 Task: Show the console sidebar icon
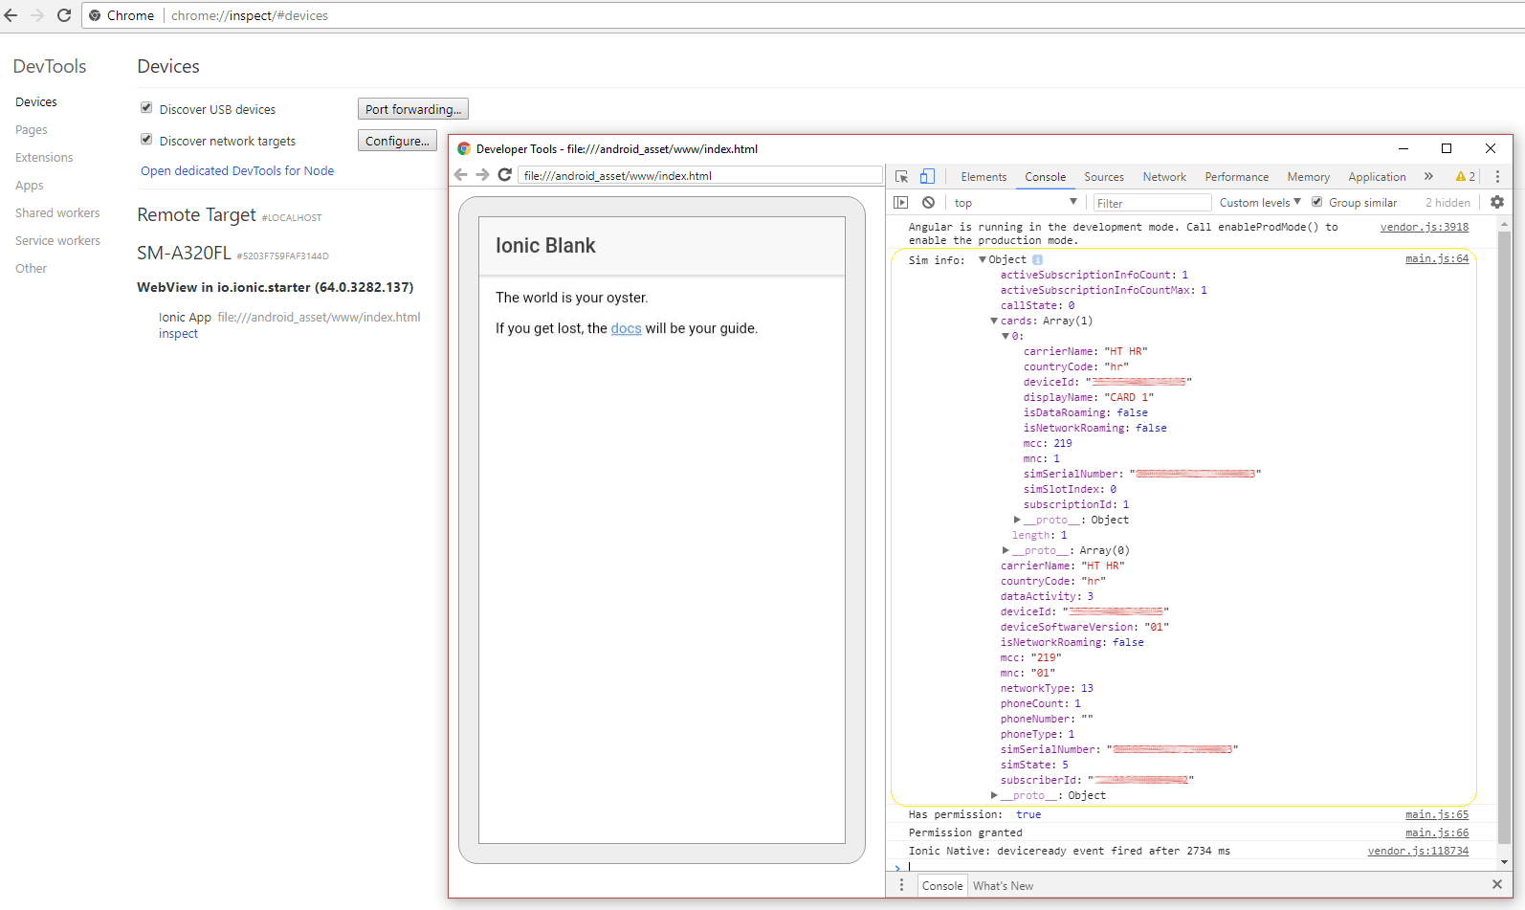point(900,203)
